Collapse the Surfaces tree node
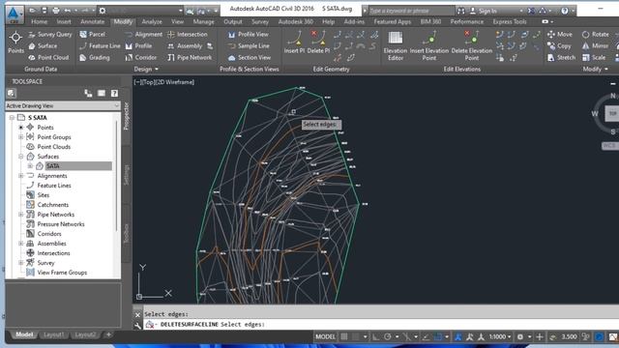Image resolution: width=619 pixels, height=348 pixels. click(21, 157)
